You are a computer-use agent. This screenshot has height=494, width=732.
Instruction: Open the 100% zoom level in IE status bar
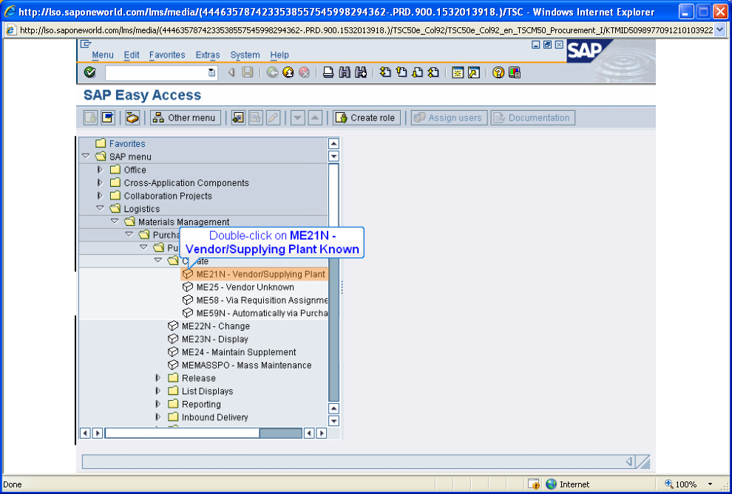point(689,484)
